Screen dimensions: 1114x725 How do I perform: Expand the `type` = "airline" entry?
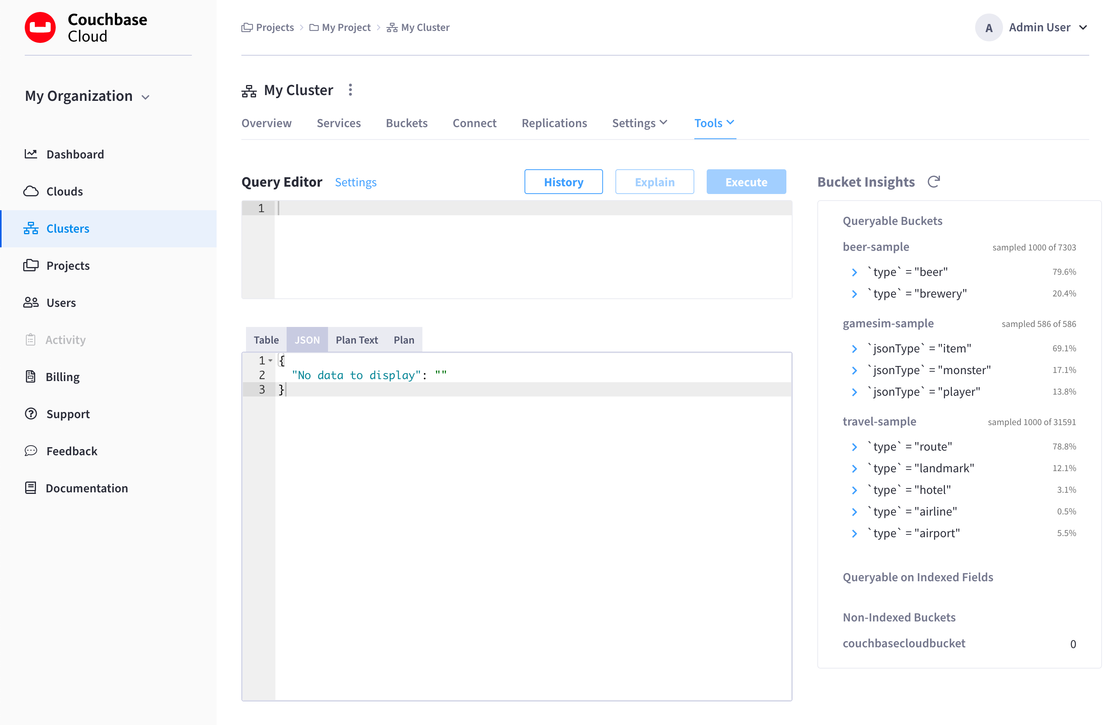(854, 512)
